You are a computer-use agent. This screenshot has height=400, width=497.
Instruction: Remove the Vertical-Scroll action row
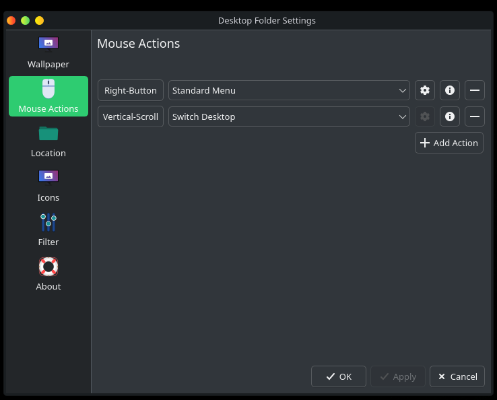[474, 116]
